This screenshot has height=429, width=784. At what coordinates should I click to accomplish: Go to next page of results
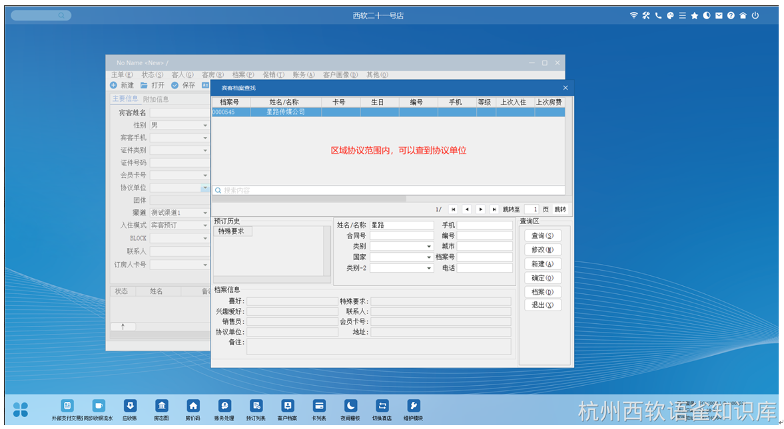click(480, 210)
